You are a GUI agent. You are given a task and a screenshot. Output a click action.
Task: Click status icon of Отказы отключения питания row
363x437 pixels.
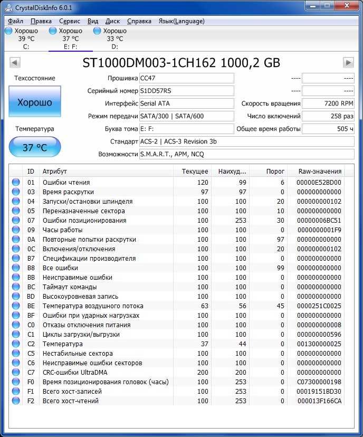pos(16,325)
